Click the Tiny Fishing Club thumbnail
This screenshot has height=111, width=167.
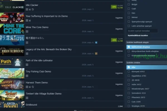(x=12, y=73)
